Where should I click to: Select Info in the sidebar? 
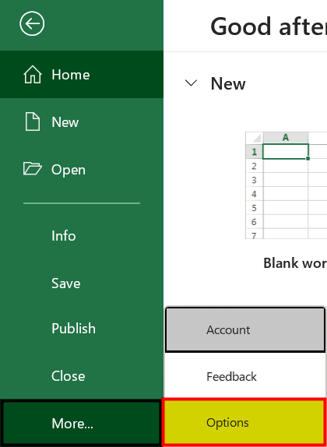point(82,236)
